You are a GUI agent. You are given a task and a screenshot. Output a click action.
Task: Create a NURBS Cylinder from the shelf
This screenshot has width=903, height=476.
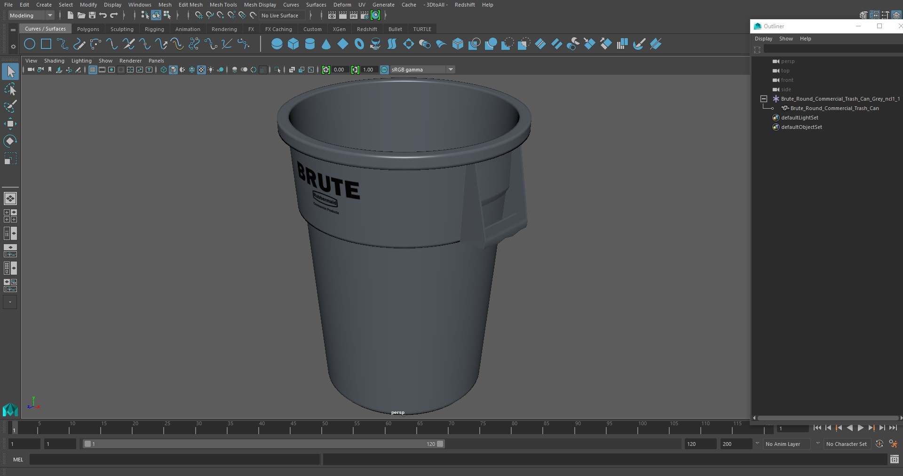click(310, 44)
